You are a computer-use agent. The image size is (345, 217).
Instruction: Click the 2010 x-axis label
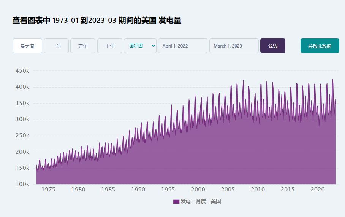click(258, 190)
